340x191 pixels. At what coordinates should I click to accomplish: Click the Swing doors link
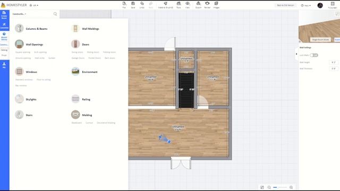pos(77,52)
